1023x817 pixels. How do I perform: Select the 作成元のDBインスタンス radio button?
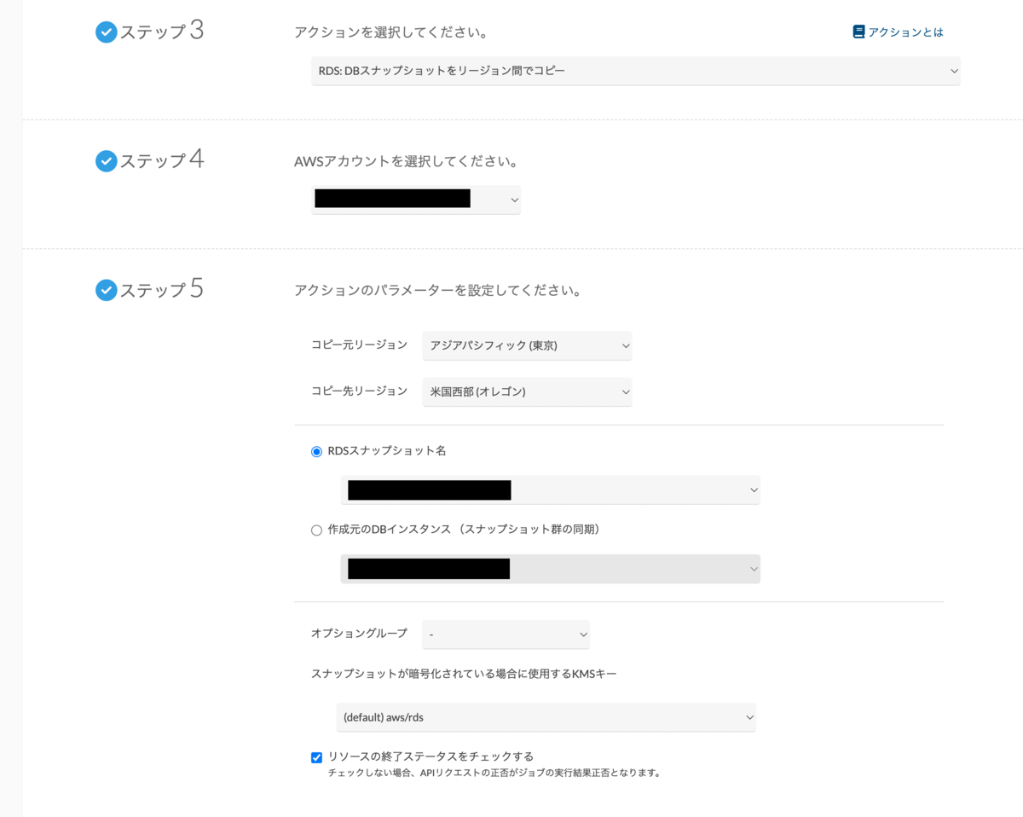(x=317, y=530)
